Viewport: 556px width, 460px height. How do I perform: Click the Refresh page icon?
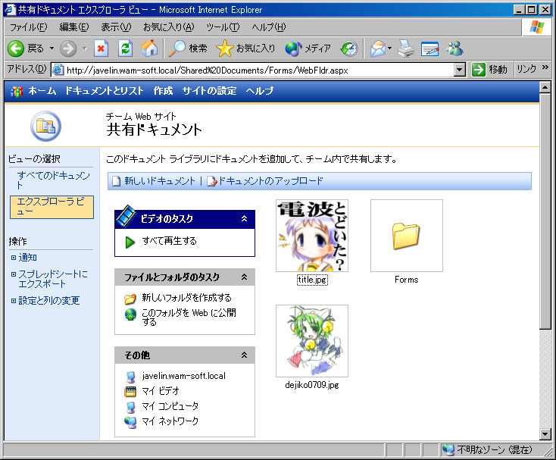[125, 49]
